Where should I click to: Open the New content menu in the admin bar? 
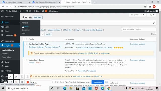(36, 11)
